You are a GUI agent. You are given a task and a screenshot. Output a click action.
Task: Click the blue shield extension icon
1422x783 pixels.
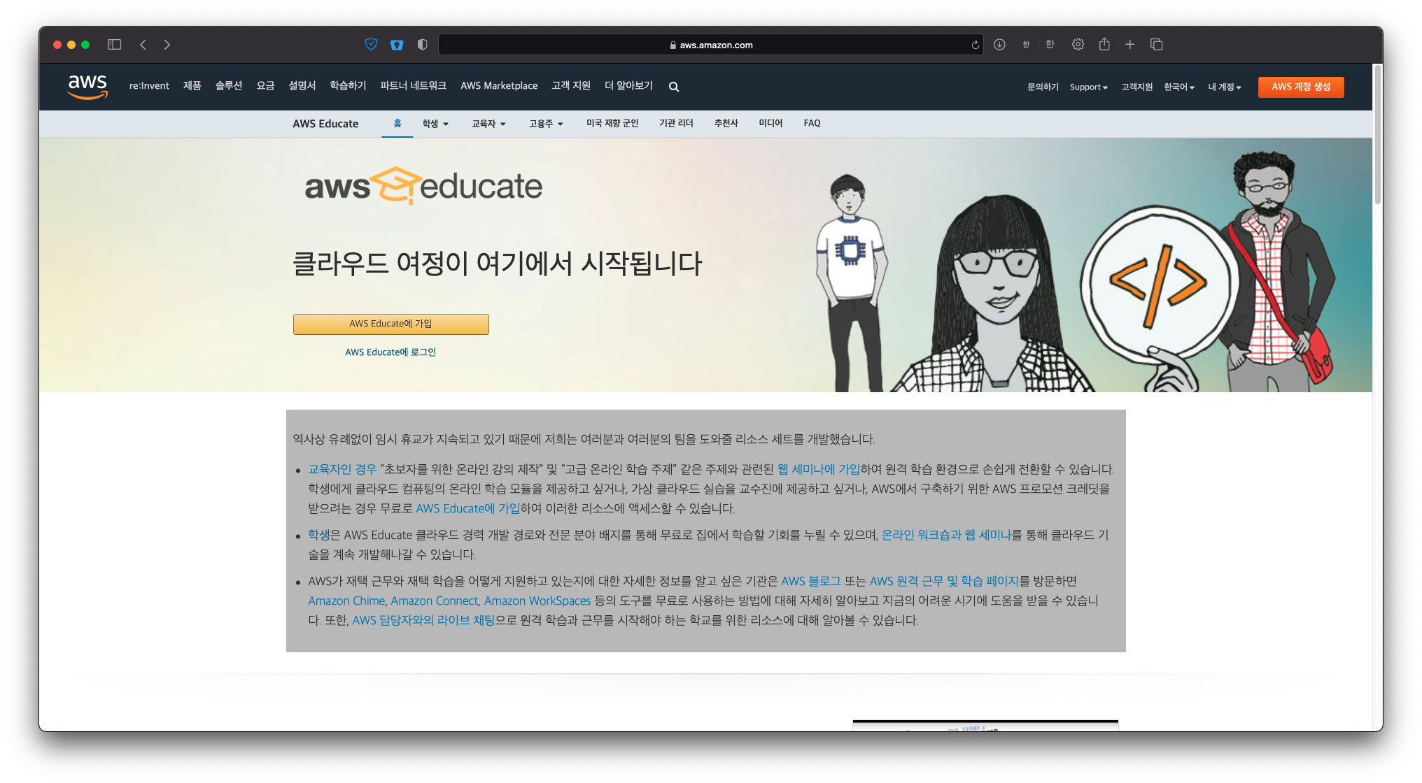pyautogui.click(x=372, y=45)
